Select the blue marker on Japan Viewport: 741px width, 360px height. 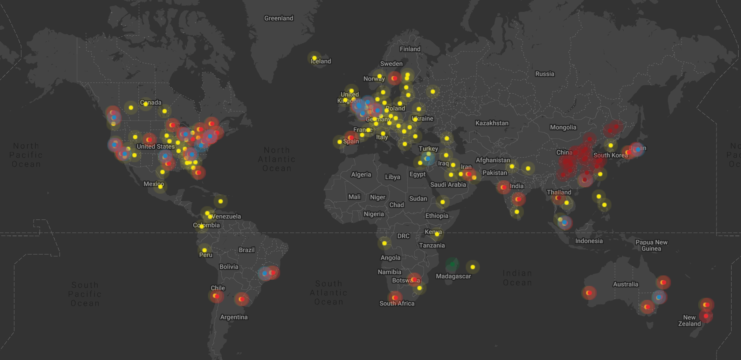pos(637,149)
